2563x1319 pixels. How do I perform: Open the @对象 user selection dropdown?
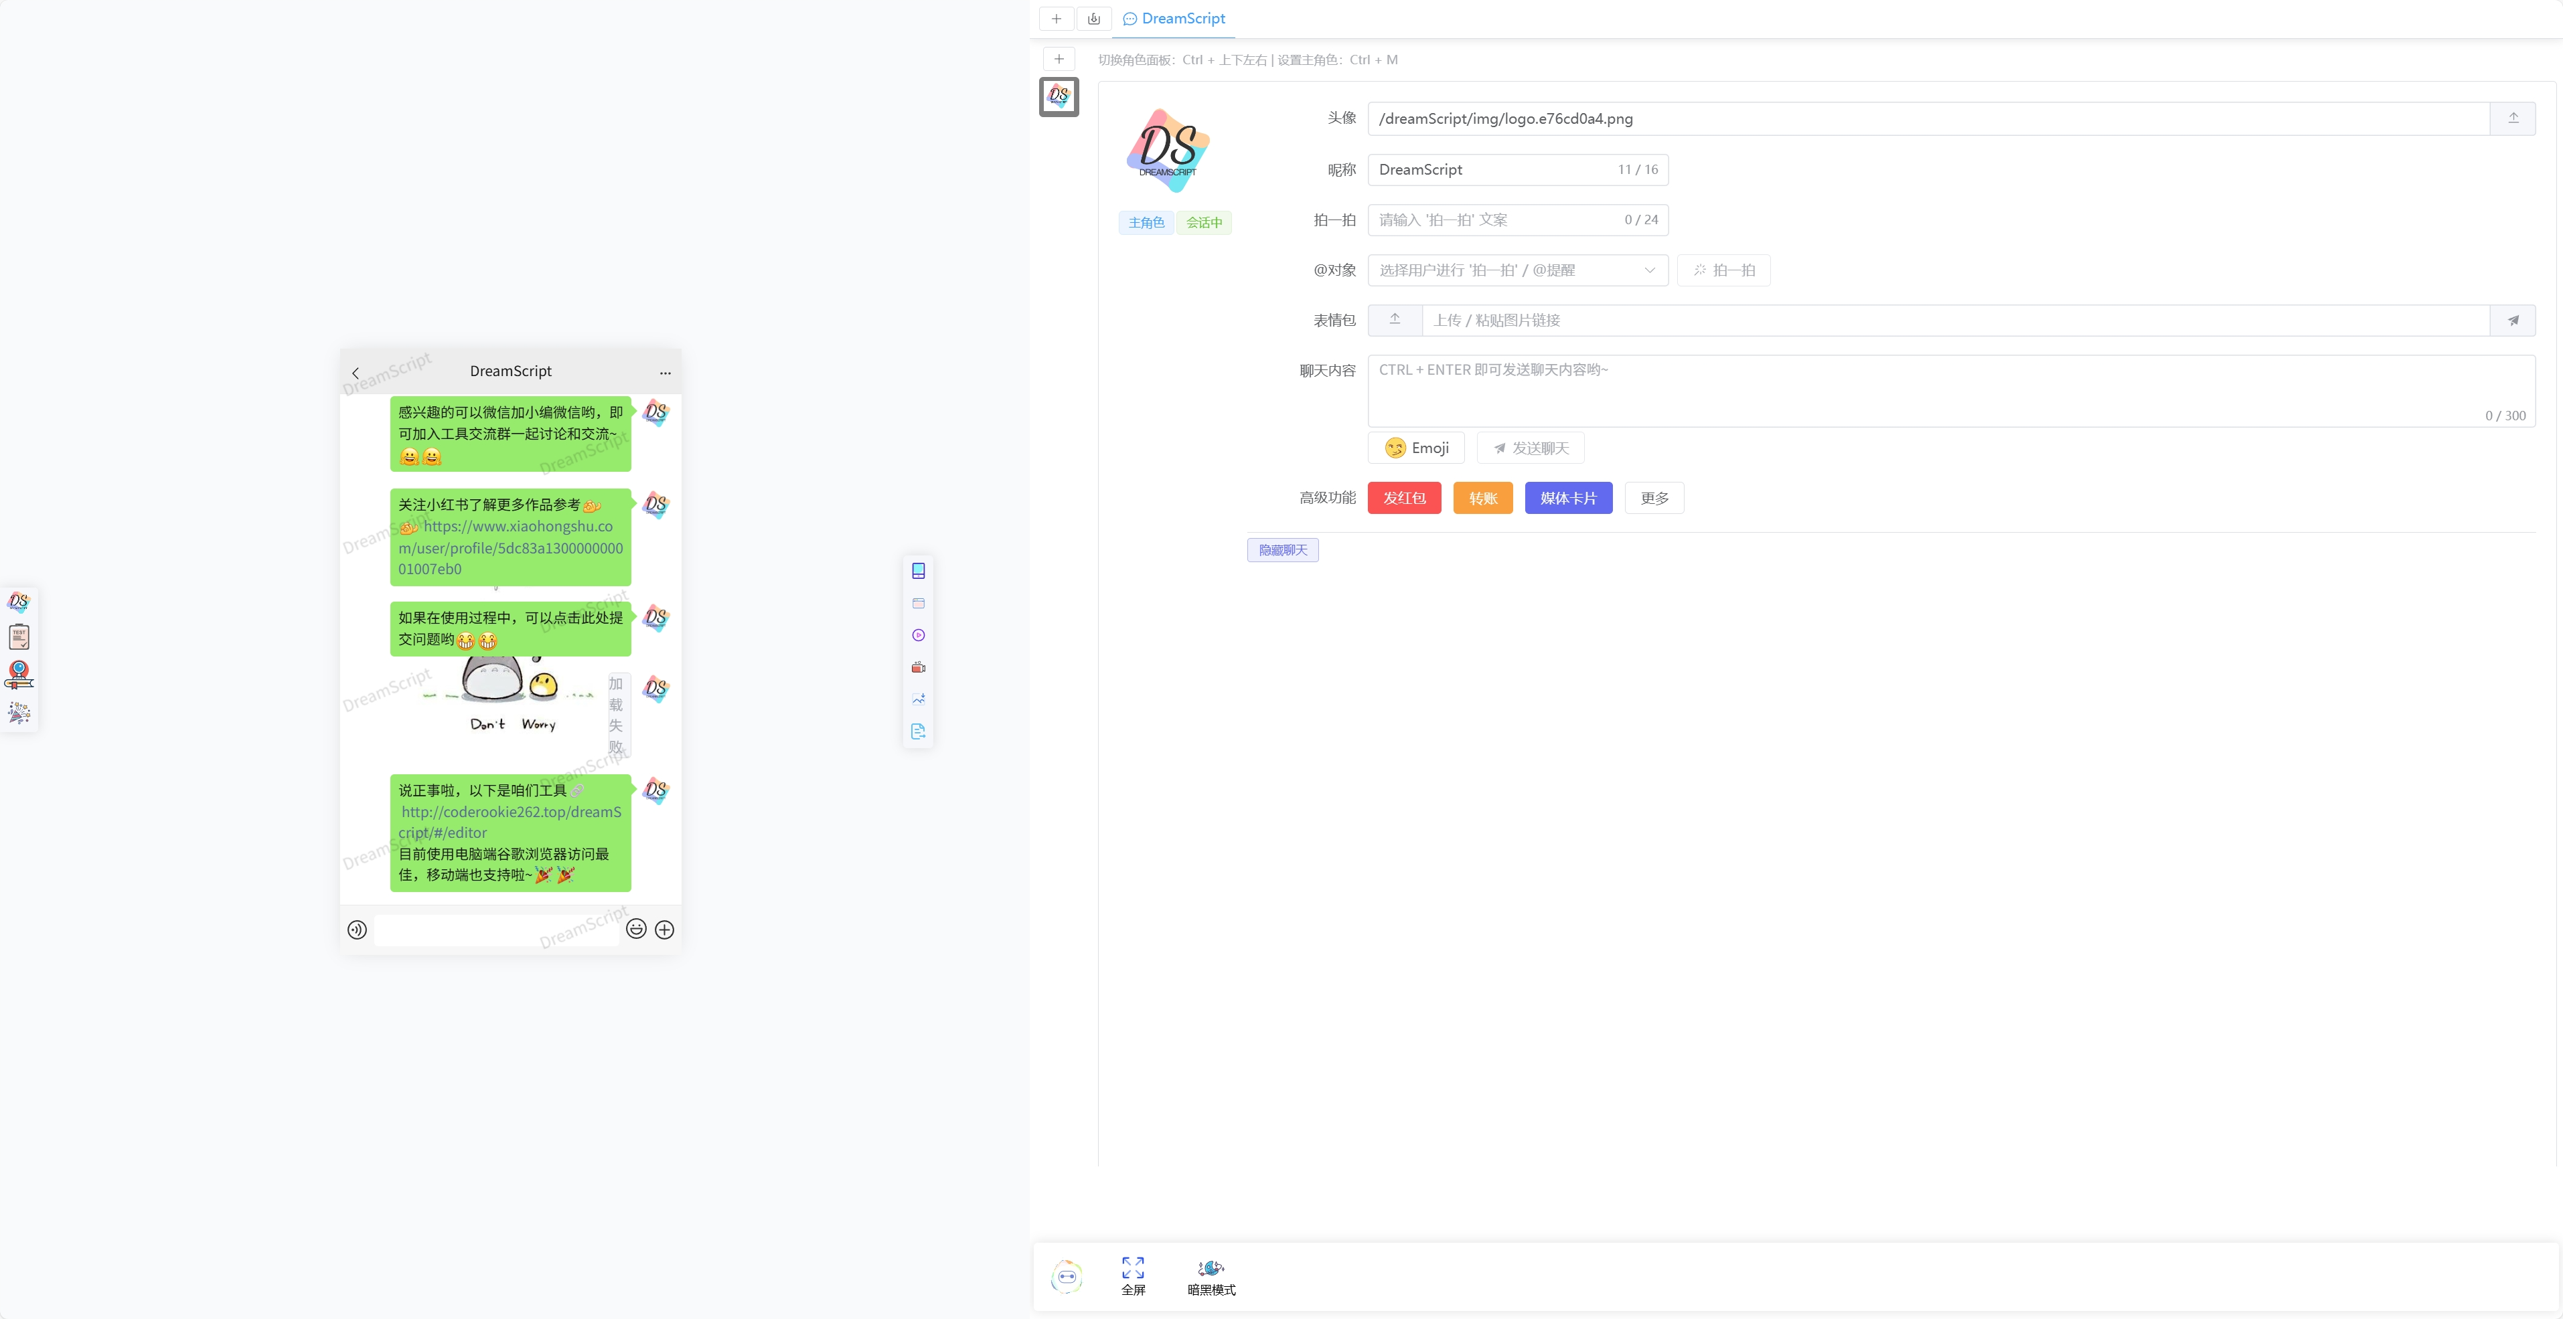click(x=1519, y=270)
